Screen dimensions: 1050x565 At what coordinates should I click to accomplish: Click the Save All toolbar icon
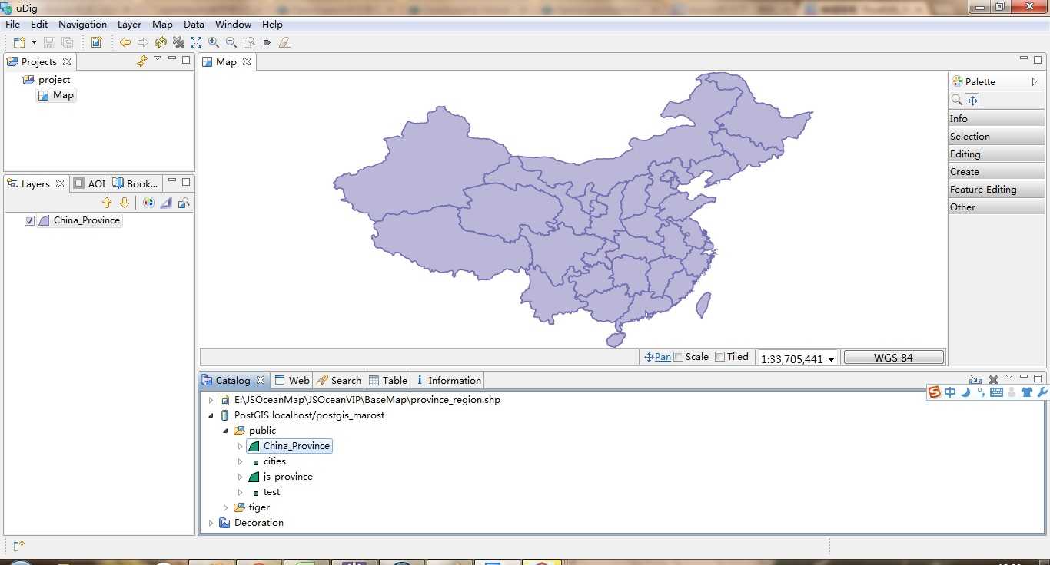click(x=67, y=42)
